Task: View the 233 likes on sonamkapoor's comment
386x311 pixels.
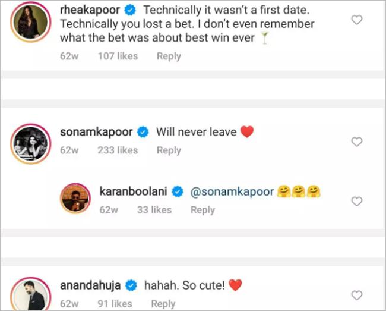Action: 118,150
